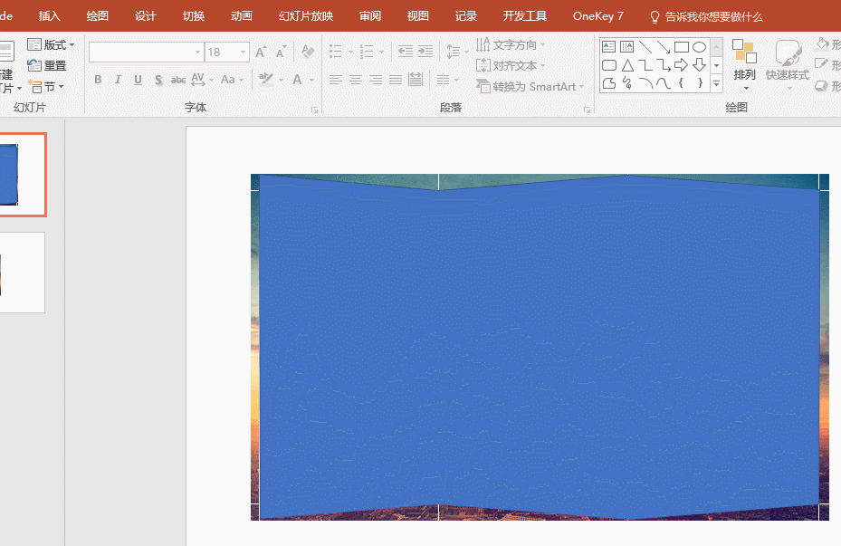Open the font size dropdown
The image size is (841, 546).
point(243,53)
